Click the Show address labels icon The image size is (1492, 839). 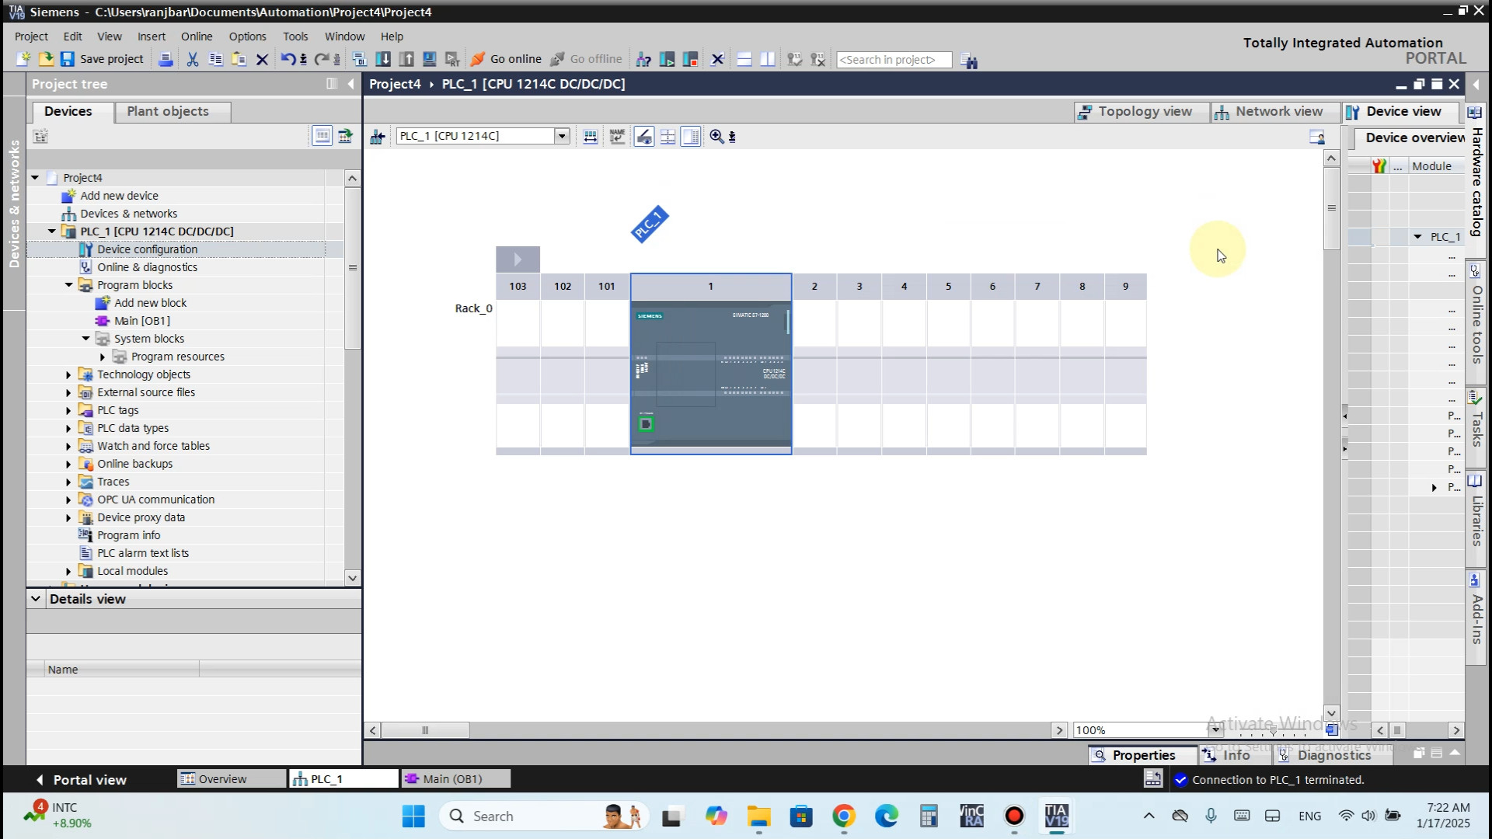[617, 137]
